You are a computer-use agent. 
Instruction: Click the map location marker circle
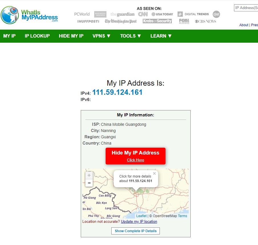(x=136, y=195)
